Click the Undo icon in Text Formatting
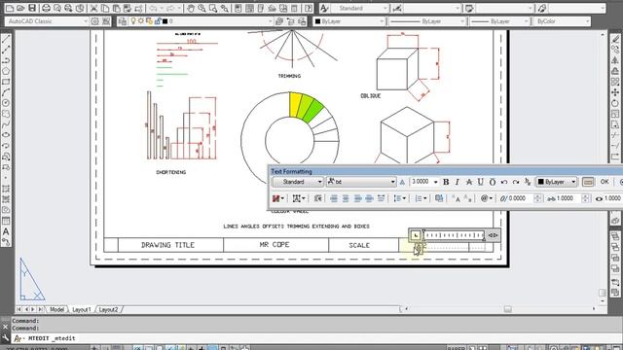 pyautogui.click(x=504, y=182)
